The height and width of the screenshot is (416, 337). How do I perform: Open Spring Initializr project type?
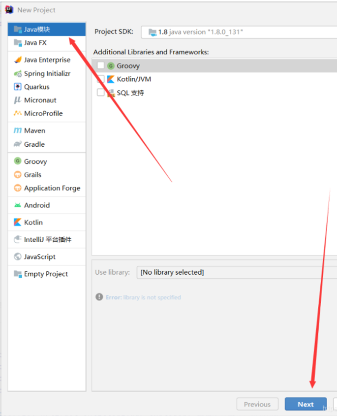coord(47,73)
